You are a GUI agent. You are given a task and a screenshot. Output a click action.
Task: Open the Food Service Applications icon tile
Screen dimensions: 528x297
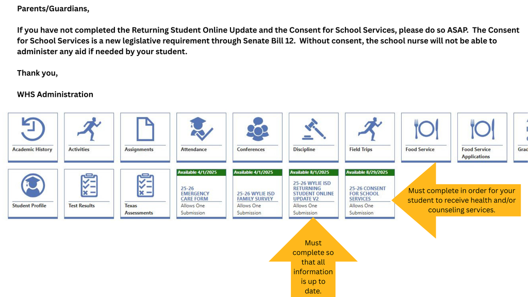pos(482,129)
